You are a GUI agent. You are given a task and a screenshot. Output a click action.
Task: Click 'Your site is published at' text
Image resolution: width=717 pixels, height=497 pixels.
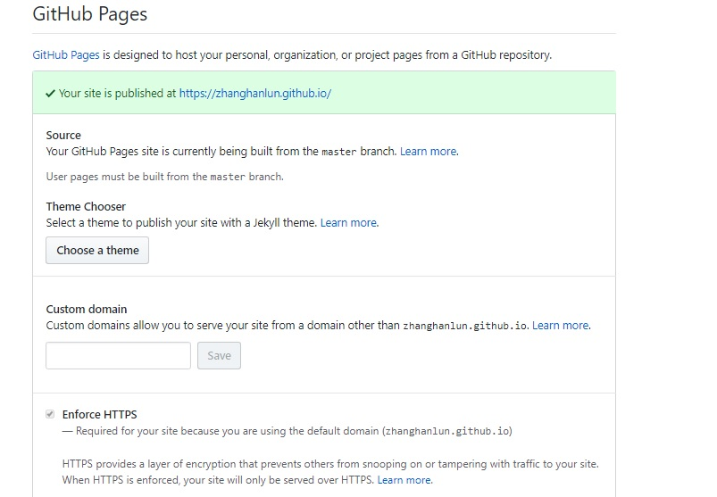click(118, 93)
